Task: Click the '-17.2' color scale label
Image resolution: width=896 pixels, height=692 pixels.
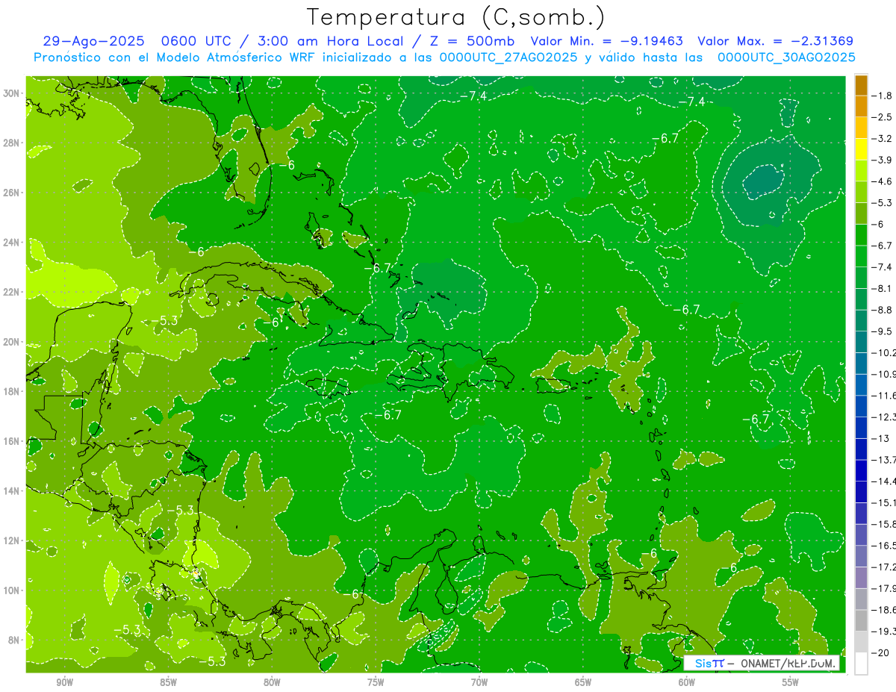Action: click(x=883, y=567)
